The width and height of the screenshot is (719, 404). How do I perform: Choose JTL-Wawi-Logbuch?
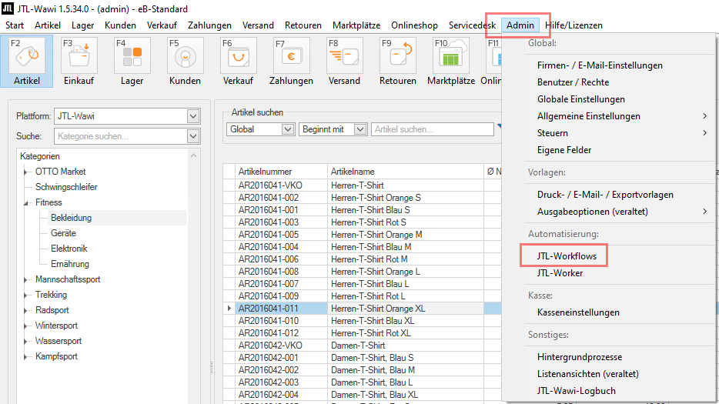pyautogui.click(x=577, y=391)
